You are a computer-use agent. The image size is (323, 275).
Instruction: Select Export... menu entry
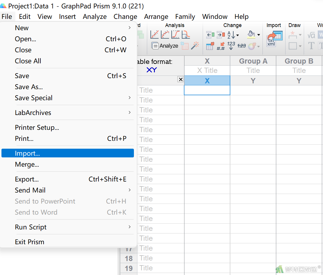tap(68, 179)
